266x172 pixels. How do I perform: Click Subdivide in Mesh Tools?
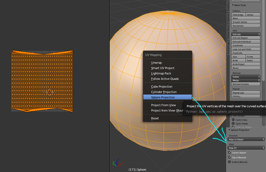point(245,45)
